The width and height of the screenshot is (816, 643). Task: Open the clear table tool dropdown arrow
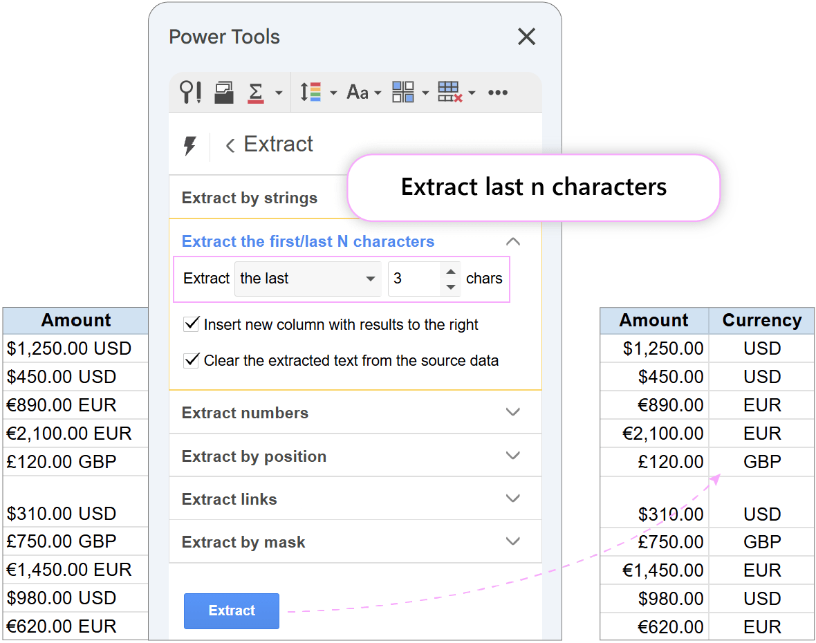[472, 93]
